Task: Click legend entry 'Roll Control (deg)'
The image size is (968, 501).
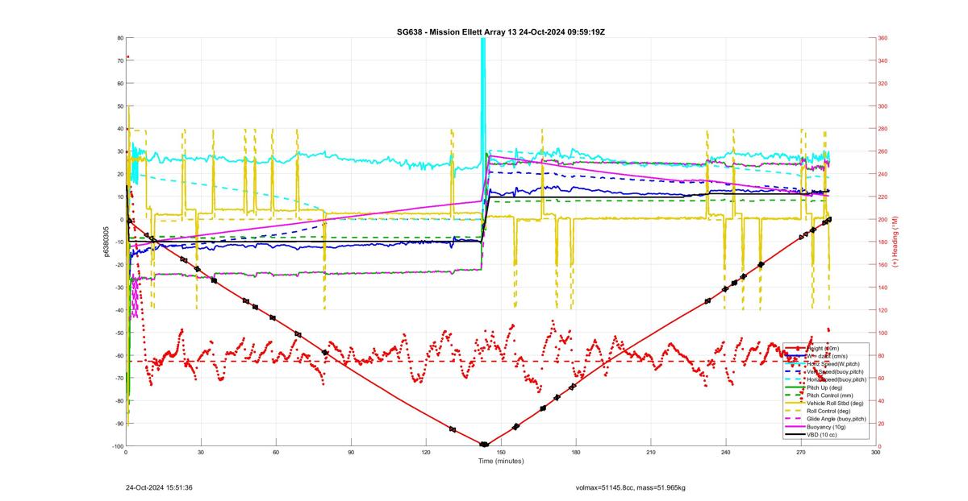Action: coord(829,411)
